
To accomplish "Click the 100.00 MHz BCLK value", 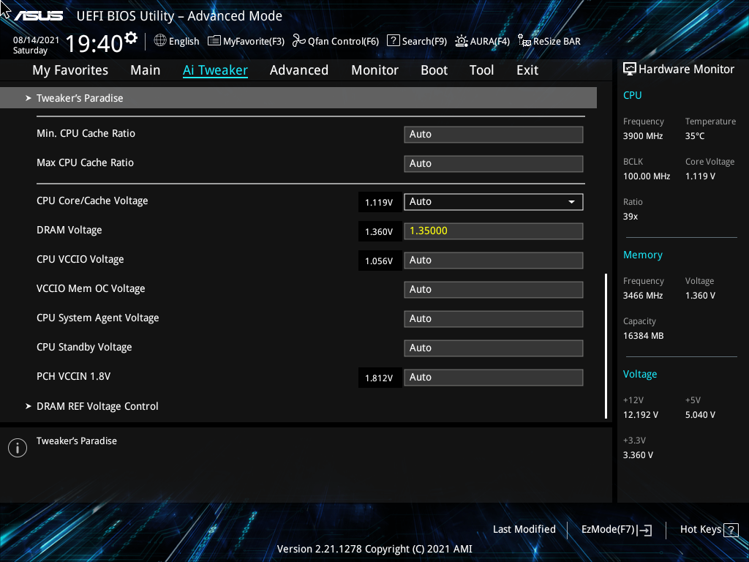I will click(647, 176).
